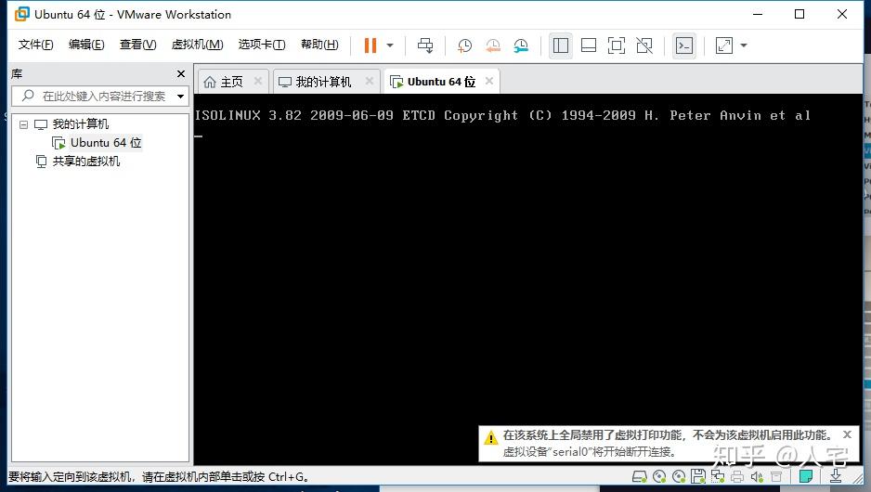Screen dimensions: 871x492
Task: Open the 虚拟机(M) menu
Action: [197, 45]
